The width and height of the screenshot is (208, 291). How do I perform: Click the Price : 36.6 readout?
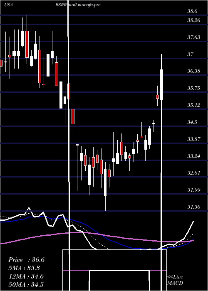[x=26, y=260]
